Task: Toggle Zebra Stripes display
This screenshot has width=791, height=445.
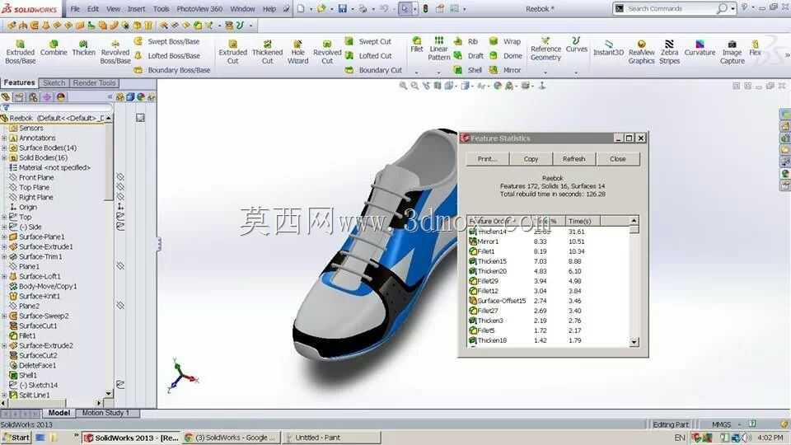Action: (x=669, y=52)
